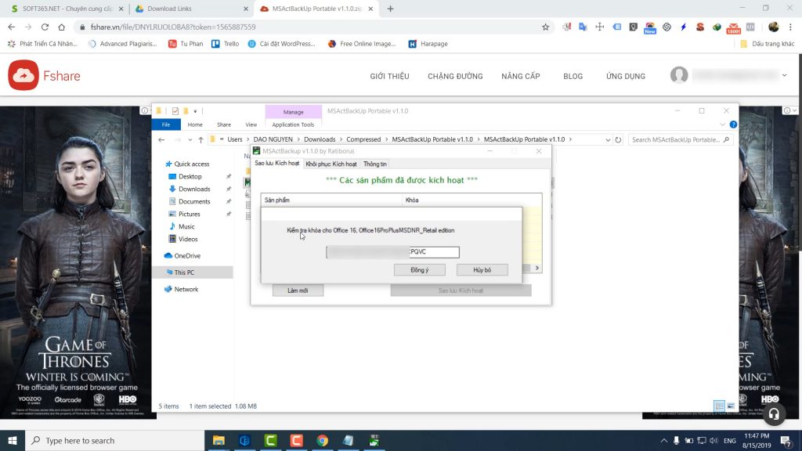The width and height of the screenshot is (802, 451).
Task: Open Explorer help question mark icon
Action: [733, 124]
